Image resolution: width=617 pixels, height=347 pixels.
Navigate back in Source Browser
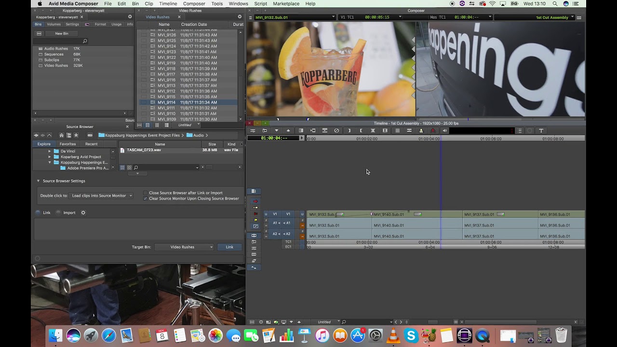point(36,135)
